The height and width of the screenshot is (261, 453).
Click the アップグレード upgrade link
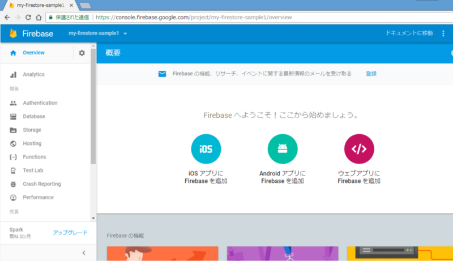[70, 233]
